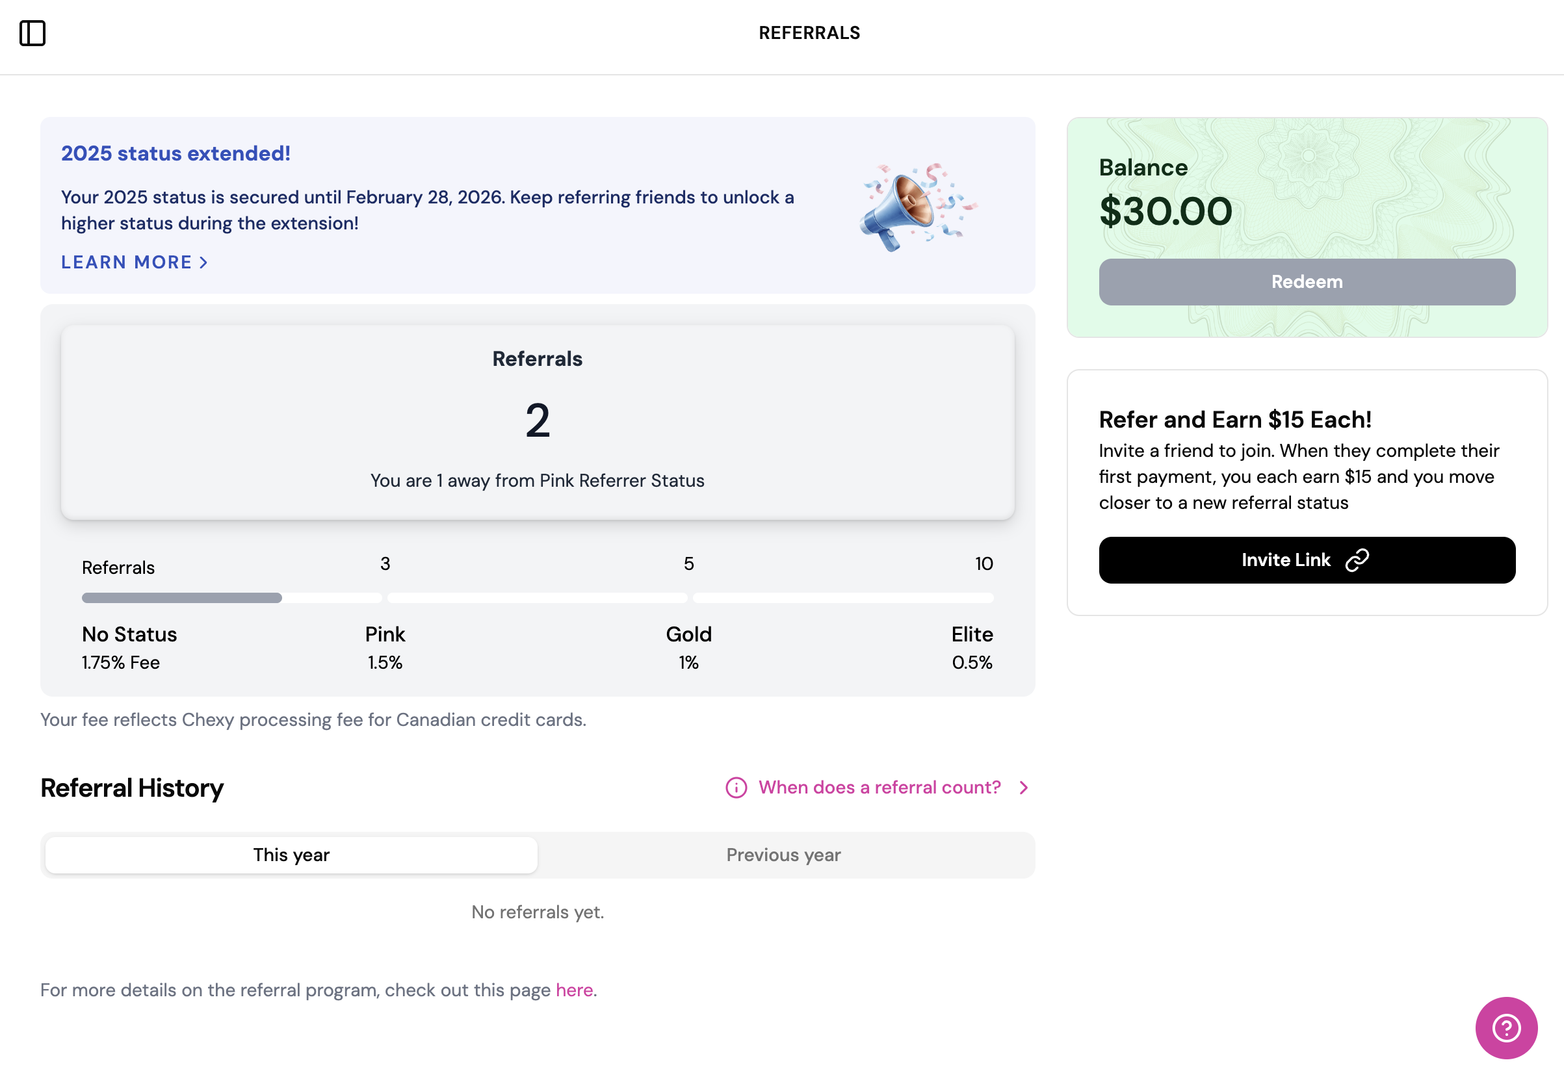The height and width of the screenshot is (1071, 1564).
Task: Click the pink question mark help icon
Action: (1507, 1027)
